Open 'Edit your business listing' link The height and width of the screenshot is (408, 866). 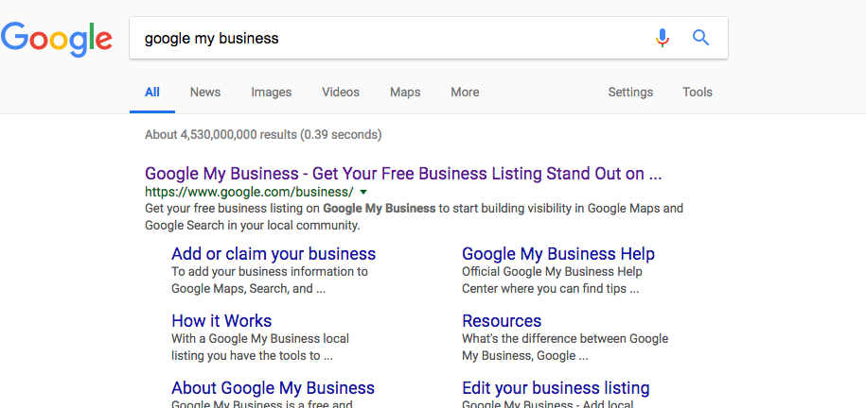pyautogui.click(x=556, y=388)
